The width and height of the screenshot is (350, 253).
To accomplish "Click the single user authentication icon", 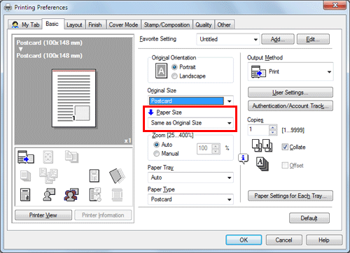I will click(49, 195).
